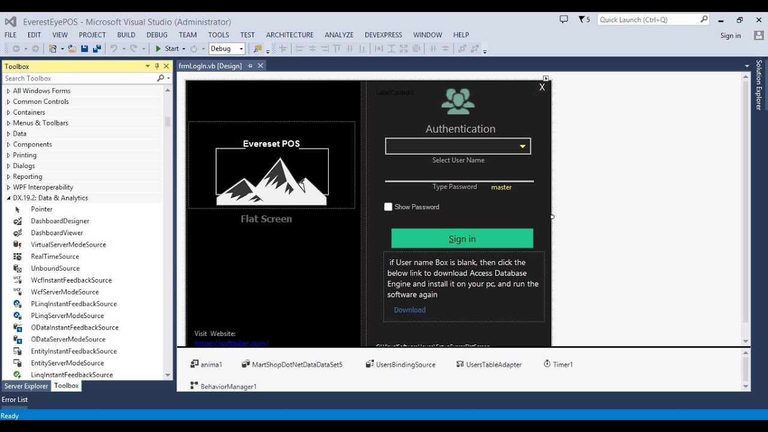Image resolution: width=768 pixels, height=432 pixels.
Task: Expand the Containers toolbox group
Action: 8,112
